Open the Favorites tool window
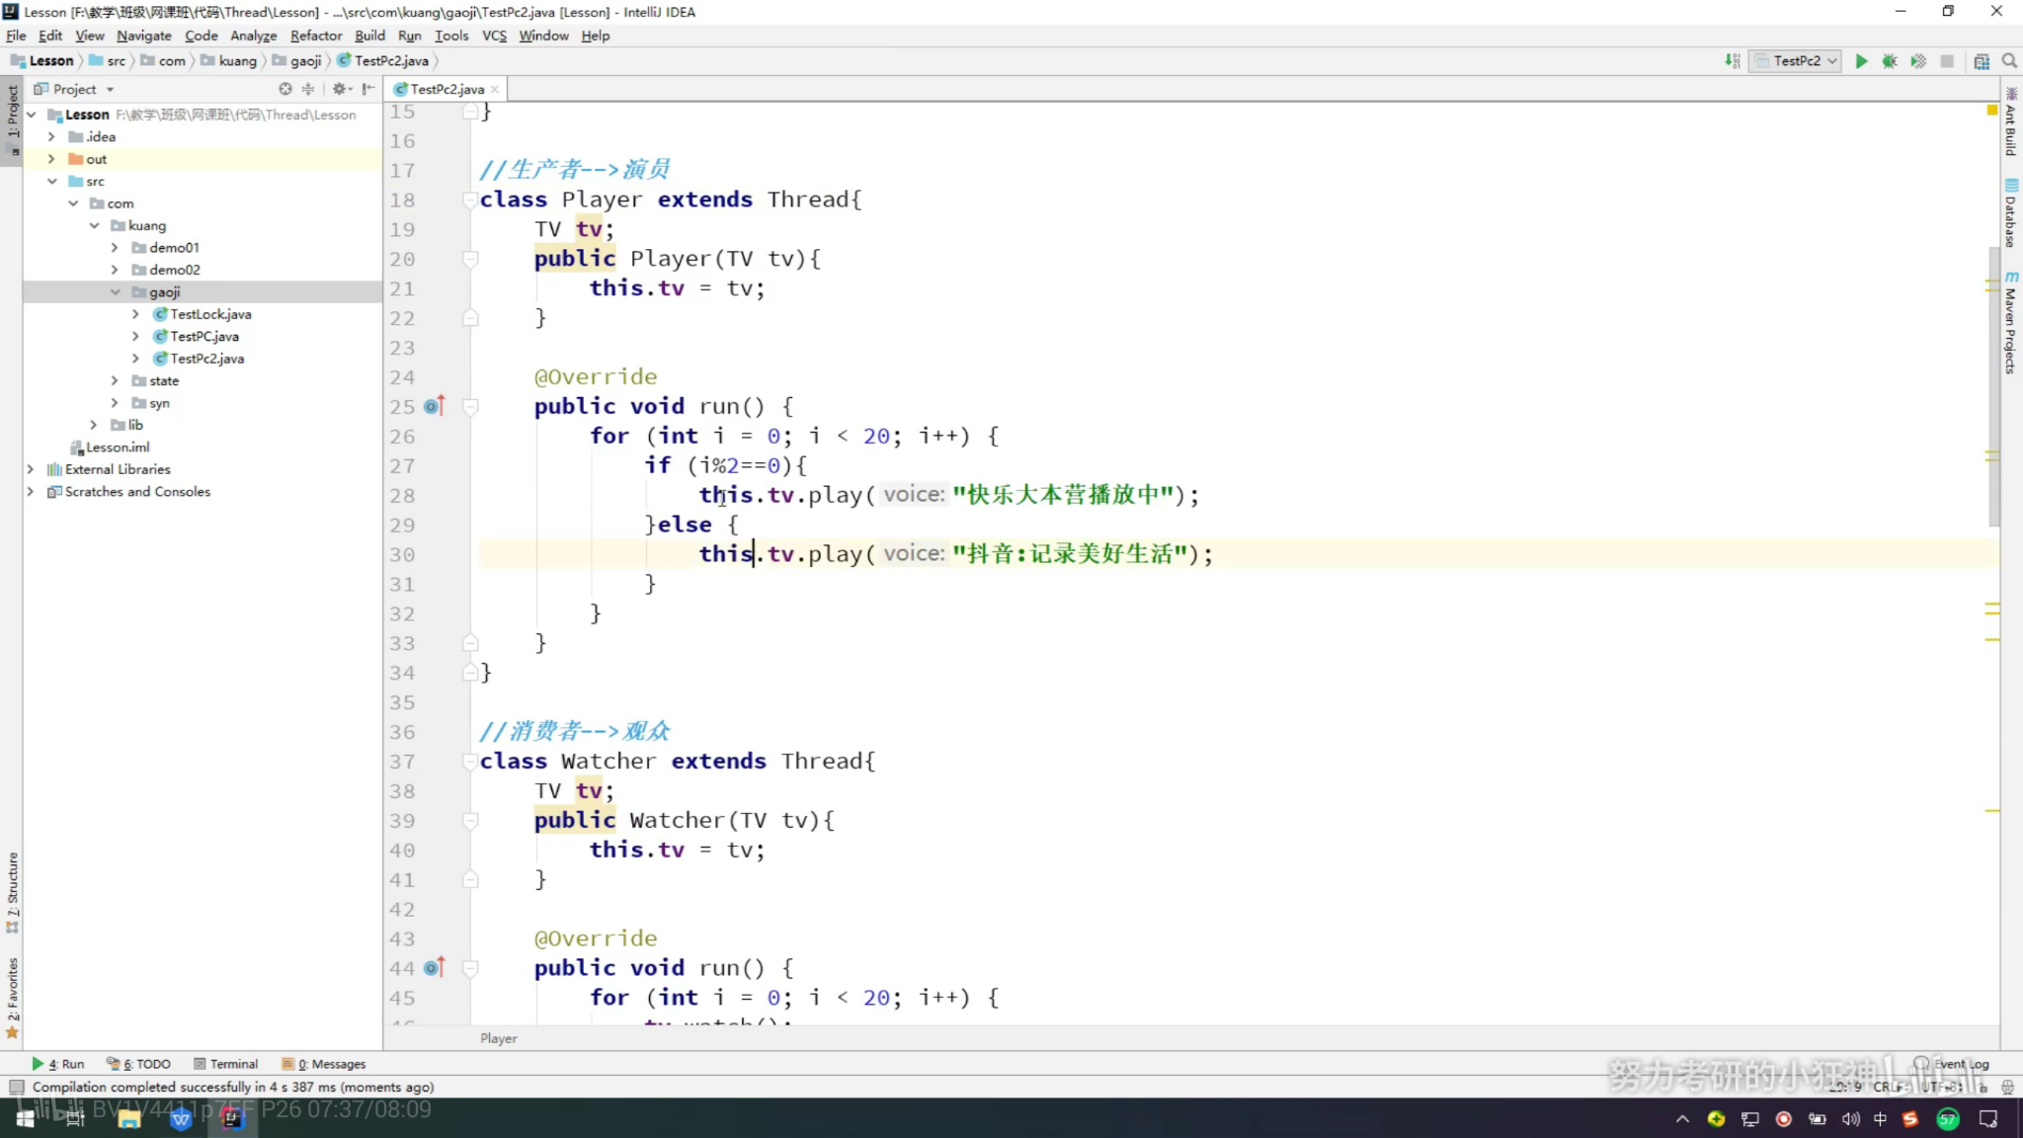2023x1138 pixels. click(x=12, y=998)
